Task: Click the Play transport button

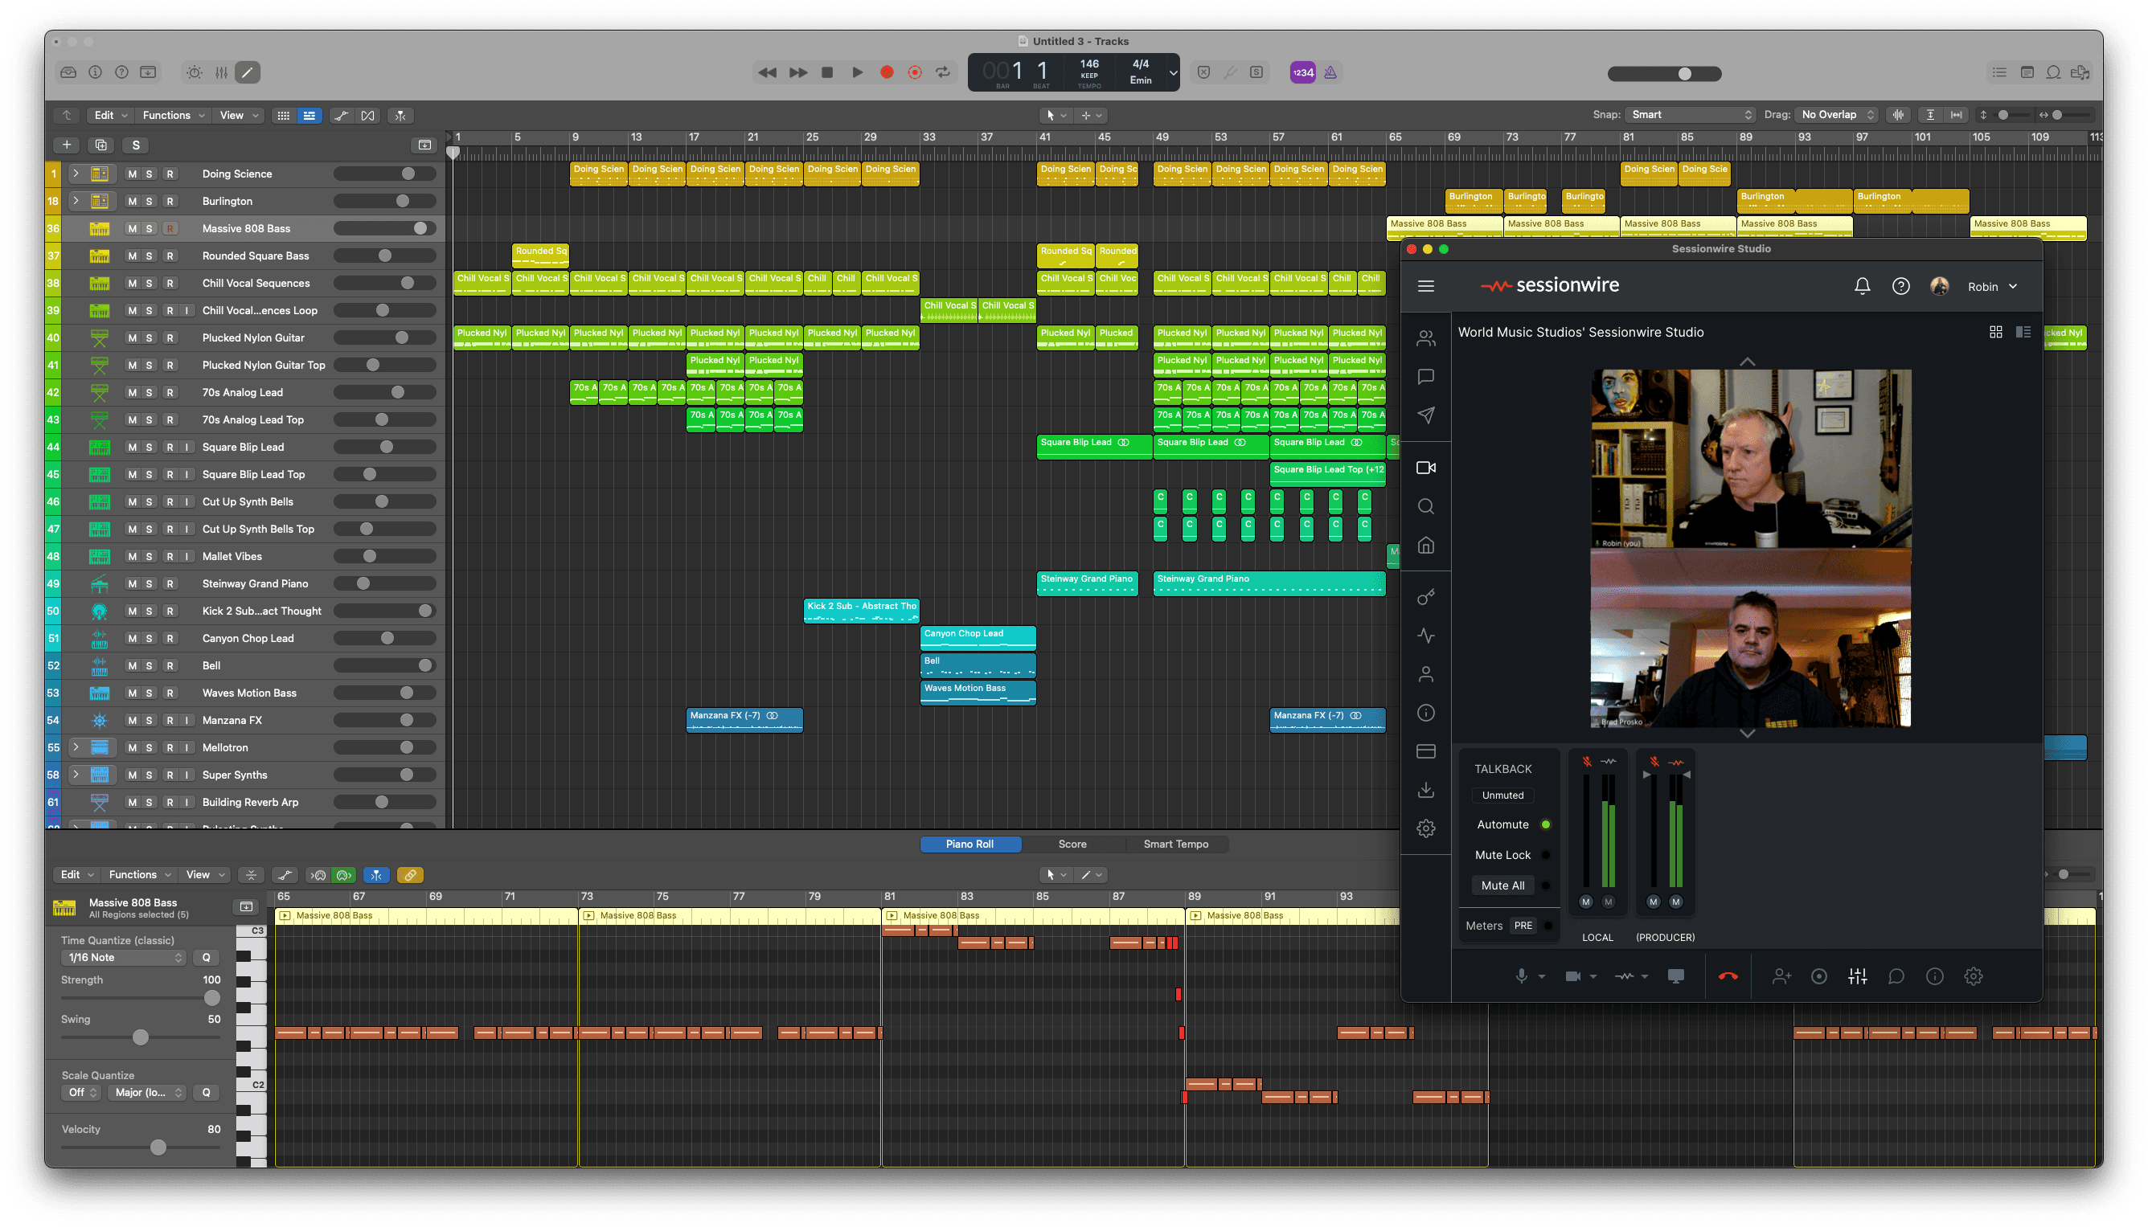Action: (857, 72)
